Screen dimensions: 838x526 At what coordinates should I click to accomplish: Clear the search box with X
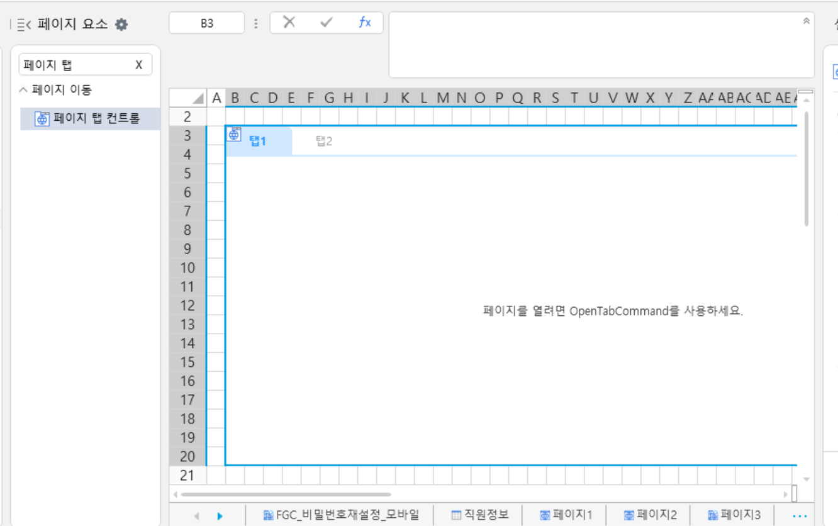pyautogui.click(x=139, y=65)
